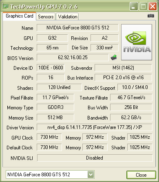The height and width of the screenshot is (182, 159).
Task: Click the ROPs value 16
Action: coord(51,78)
